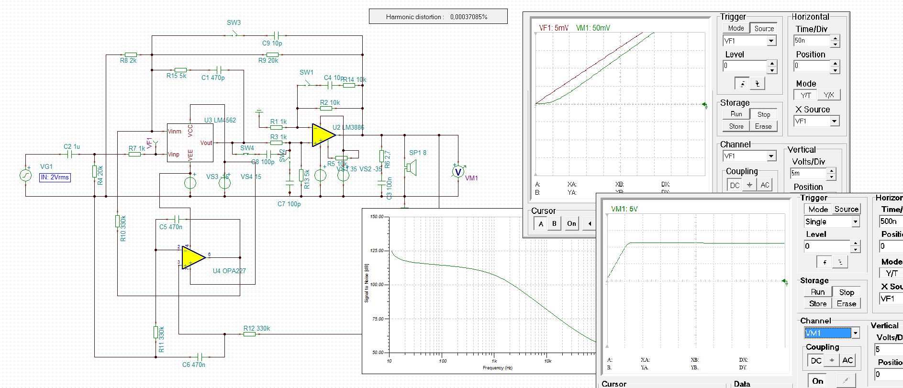The width and height of the screenshot is (903, 388).
Task: Toggle the channel On button in lower oscilloscope
Action: click(817, 381)
